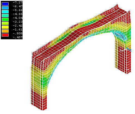Choose the teal-green legend swatch

click(x=5, y=15)
